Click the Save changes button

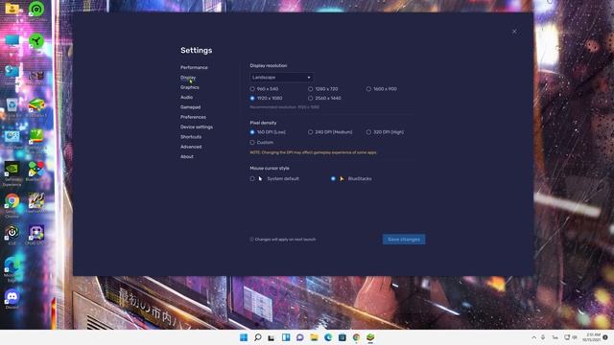pos(404,240)
